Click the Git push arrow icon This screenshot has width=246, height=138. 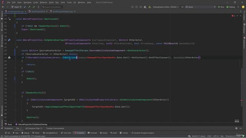[x=29, y=7]
